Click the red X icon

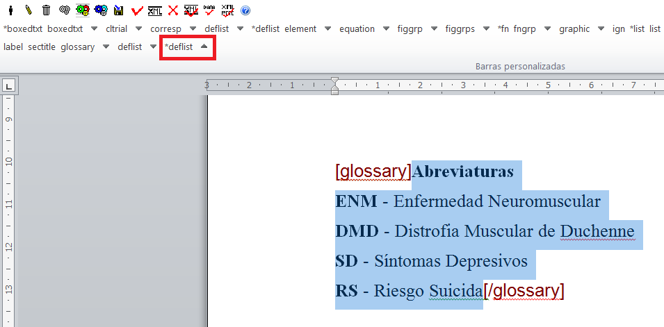pyautogui.click(x=173, y=10)
